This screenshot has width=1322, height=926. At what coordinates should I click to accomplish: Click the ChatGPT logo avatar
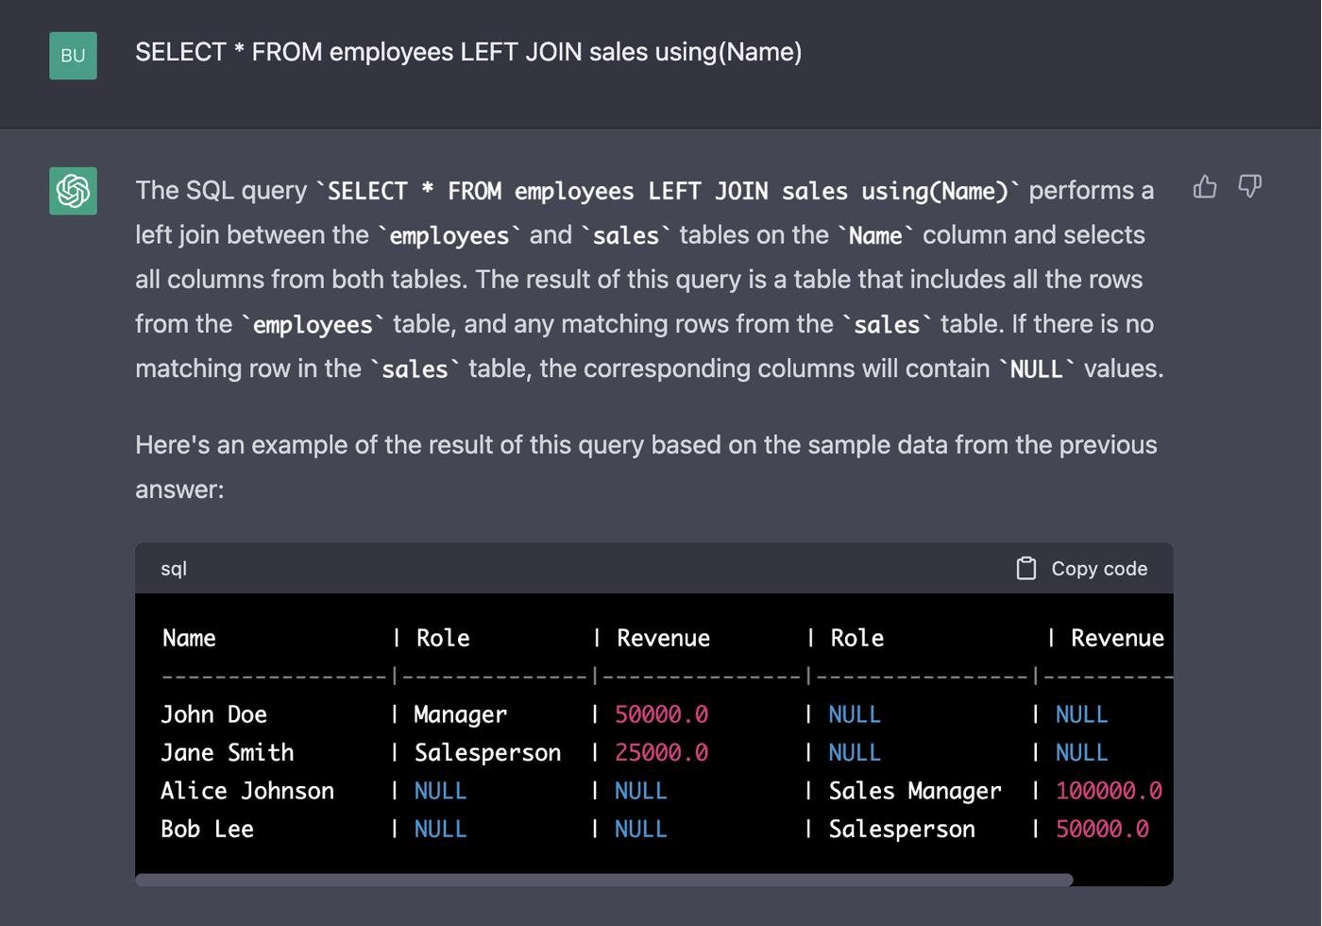pyautogui.click(x=73, y=191)
